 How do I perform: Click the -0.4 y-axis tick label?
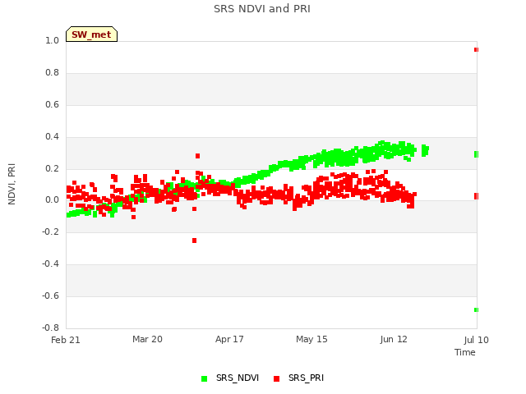pos(50,263)
